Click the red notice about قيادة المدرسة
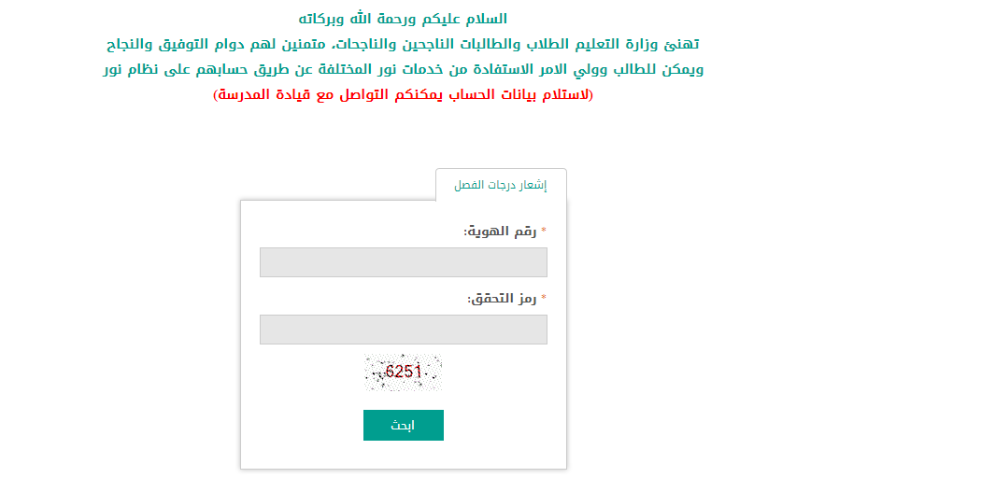The image size is (995, 478). click(x=403, y=95)
